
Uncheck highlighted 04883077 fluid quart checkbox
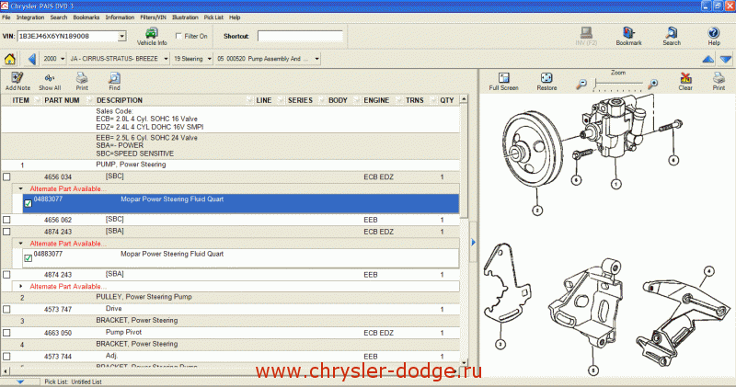click(29, 203)
